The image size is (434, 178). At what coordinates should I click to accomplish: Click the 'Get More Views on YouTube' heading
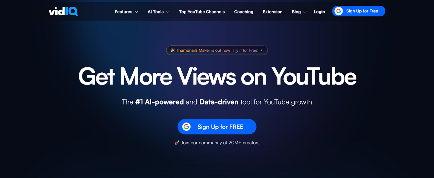pyautogui.click(x=217, y=77)
